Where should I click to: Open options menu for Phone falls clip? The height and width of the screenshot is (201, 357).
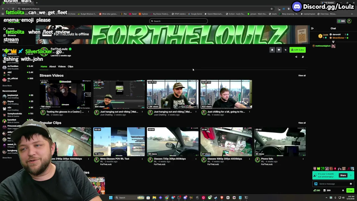tap(303, 159)
